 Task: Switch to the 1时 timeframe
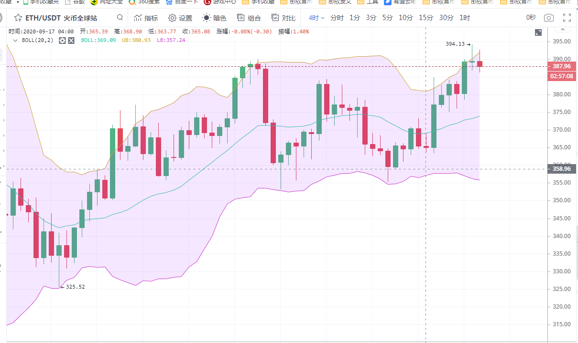click(x=464, y=18)
